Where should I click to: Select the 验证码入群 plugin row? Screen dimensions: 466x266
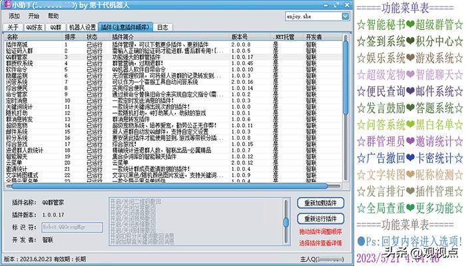click(174, 51)
